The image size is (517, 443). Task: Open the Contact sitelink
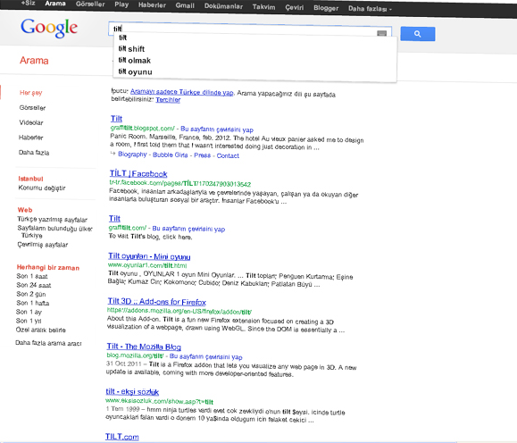228,155
